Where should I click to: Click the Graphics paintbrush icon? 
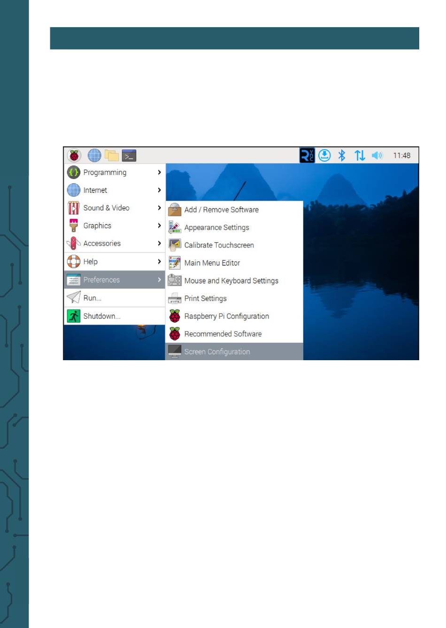click(74, 226)
